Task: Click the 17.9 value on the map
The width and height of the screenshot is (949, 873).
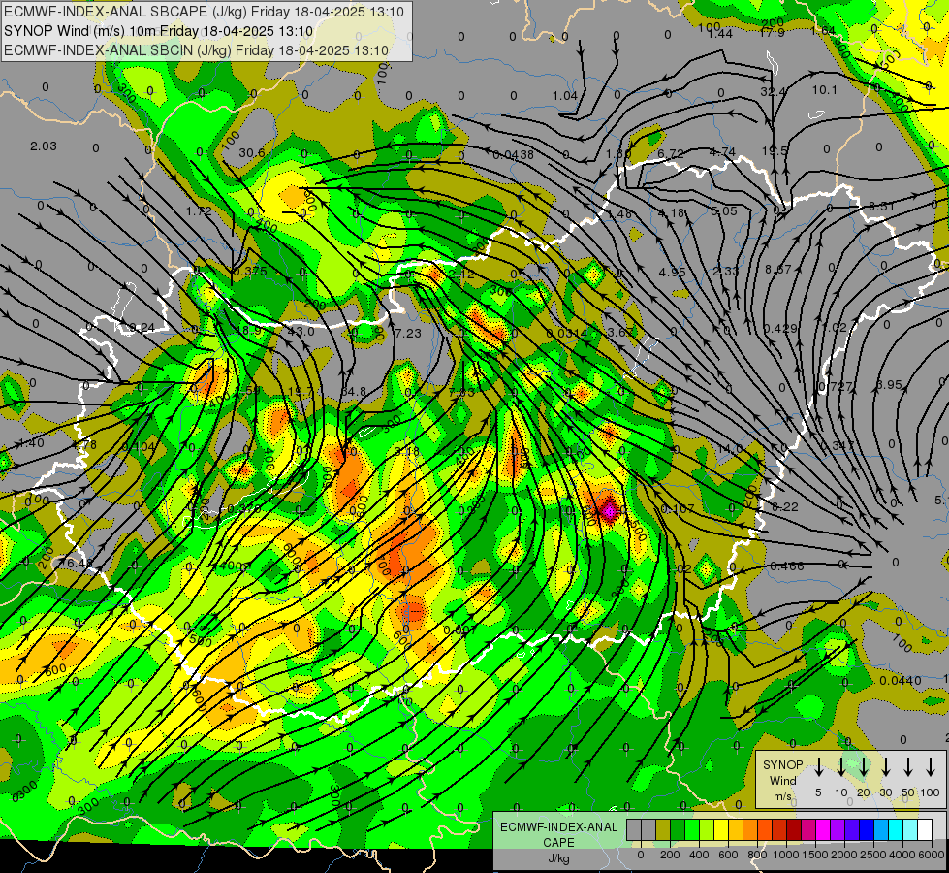Action: coord(773,33)
